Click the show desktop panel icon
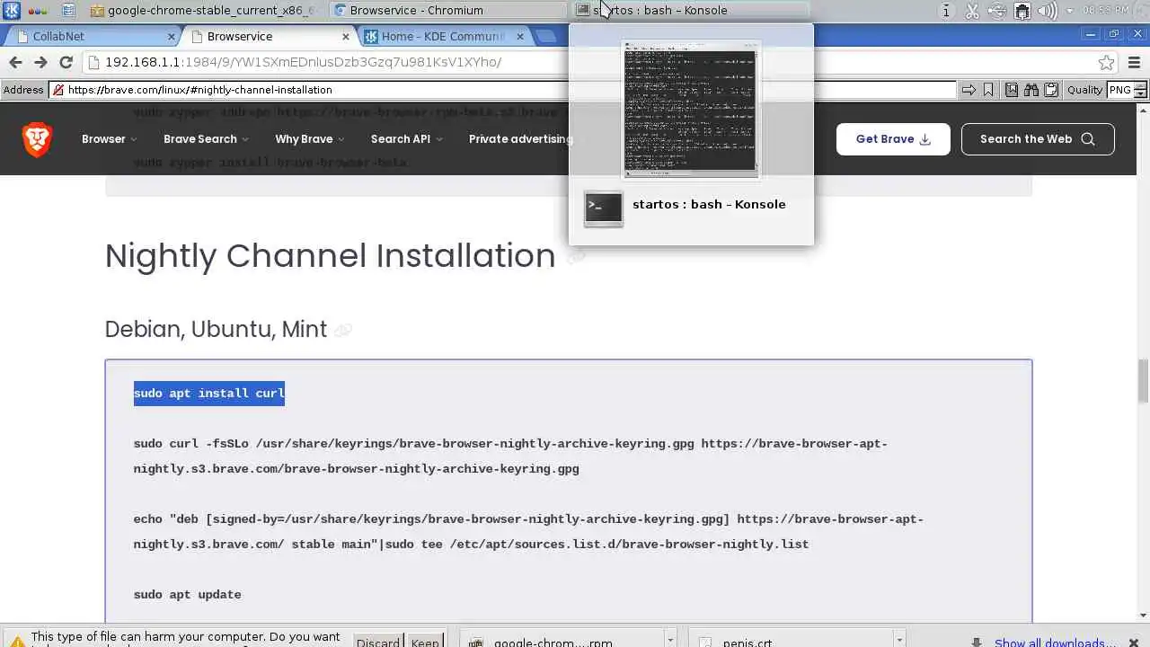This screenshot has width=1150, height=647. [69, 11]
